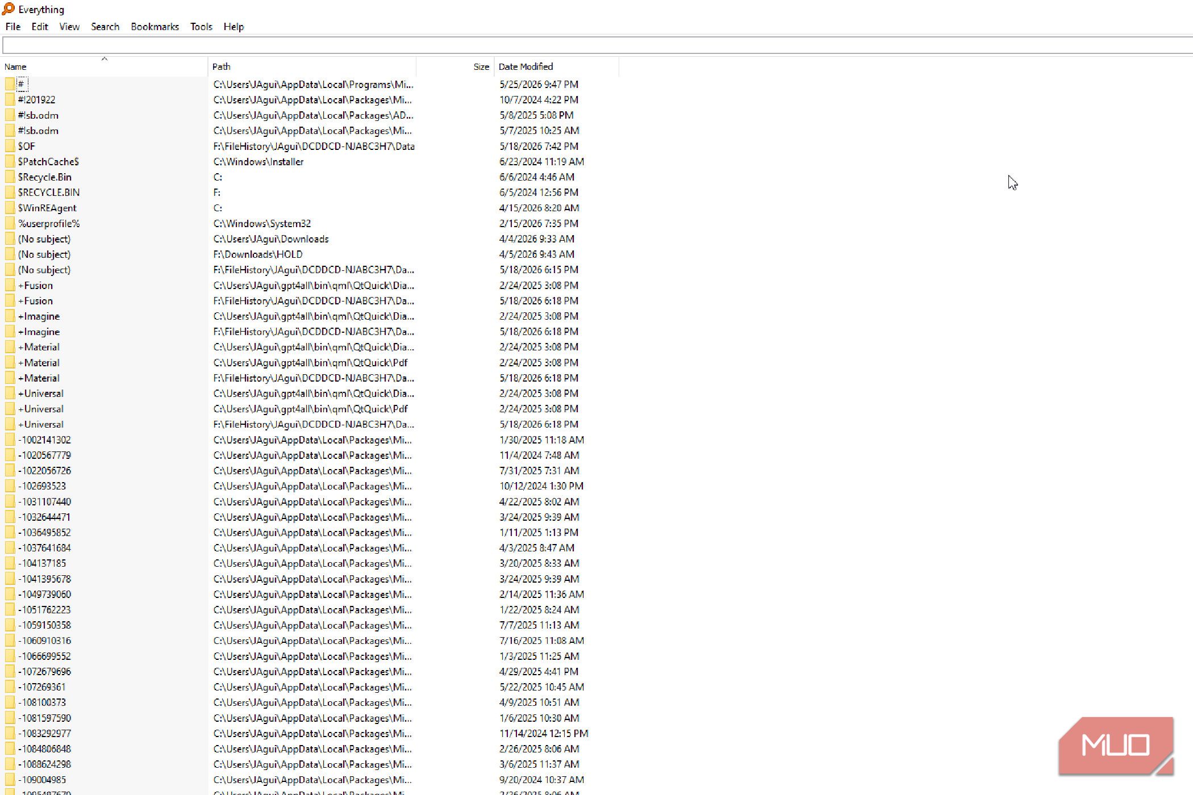This screenshot has width=1193, height=795.
Task: Click folder icon for -1083292977
Action: [10, 733]
